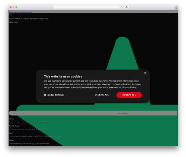Click the red site logo icon

pyautogui.click(x=10, y=14)
